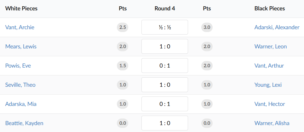The width and height of the screenshot is (304, 132).
Task: Select Adarska, Mia player link
Action: (21, 104)
